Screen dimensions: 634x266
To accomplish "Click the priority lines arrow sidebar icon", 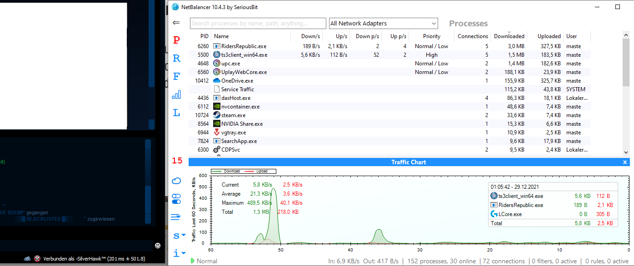I will point(176,217).
